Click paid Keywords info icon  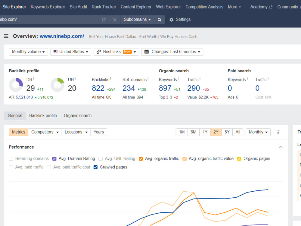coord(247,78)
